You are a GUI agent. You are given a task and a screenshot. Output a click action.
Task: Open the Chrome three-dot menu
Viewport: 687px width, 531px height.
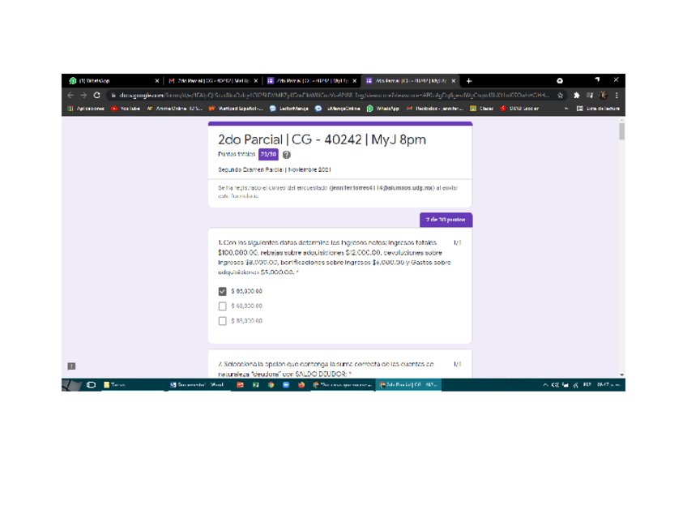[x=617, y=95]
